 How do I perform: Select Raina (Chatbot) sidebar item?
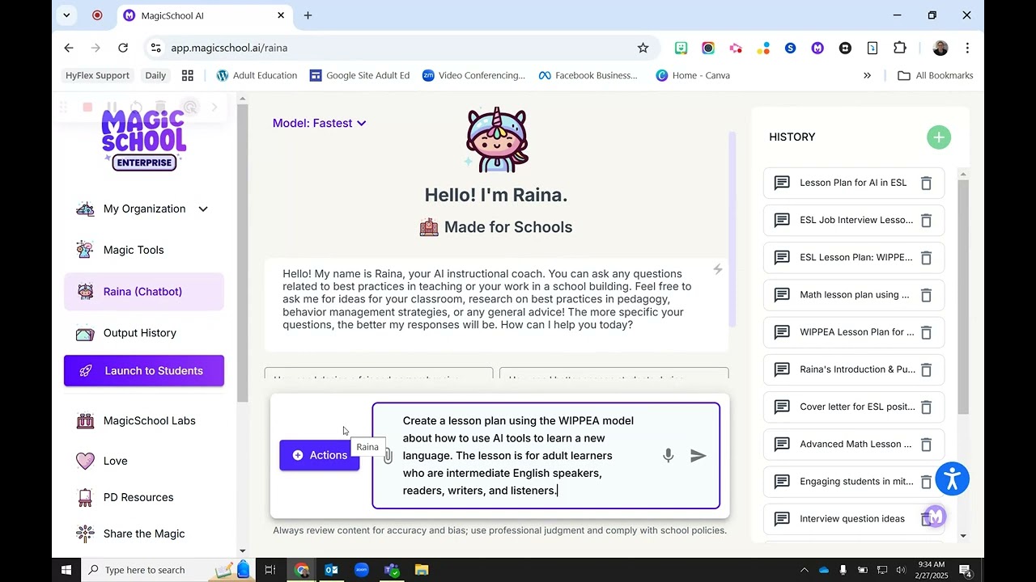pyautogui.click(x=144, y=292)
